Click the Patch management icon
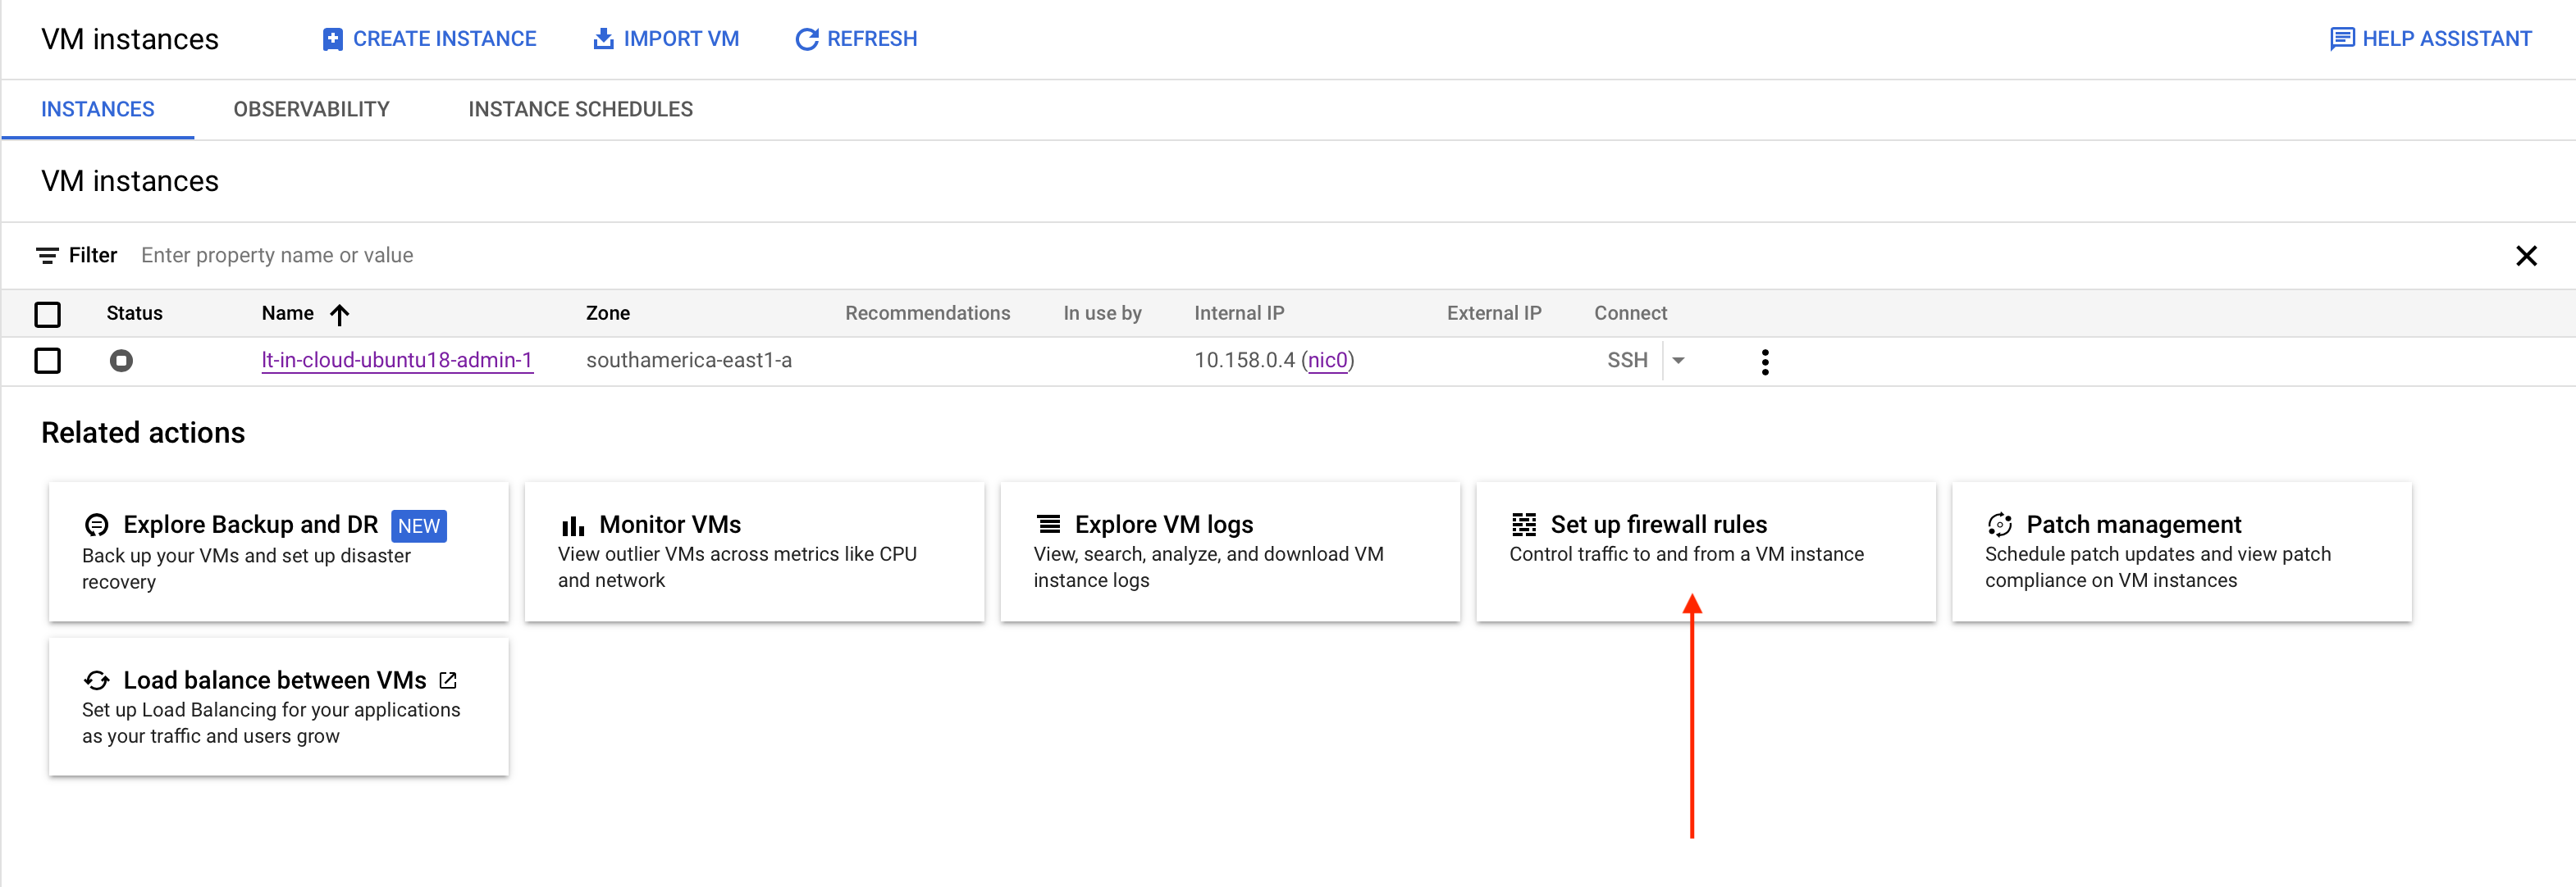Image resolution: width=2576 pixels, height=887 pixels. (1999, 525)
